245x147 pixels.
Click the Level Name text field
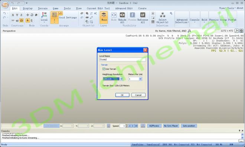pyautogui.click(x=122, y=60)
